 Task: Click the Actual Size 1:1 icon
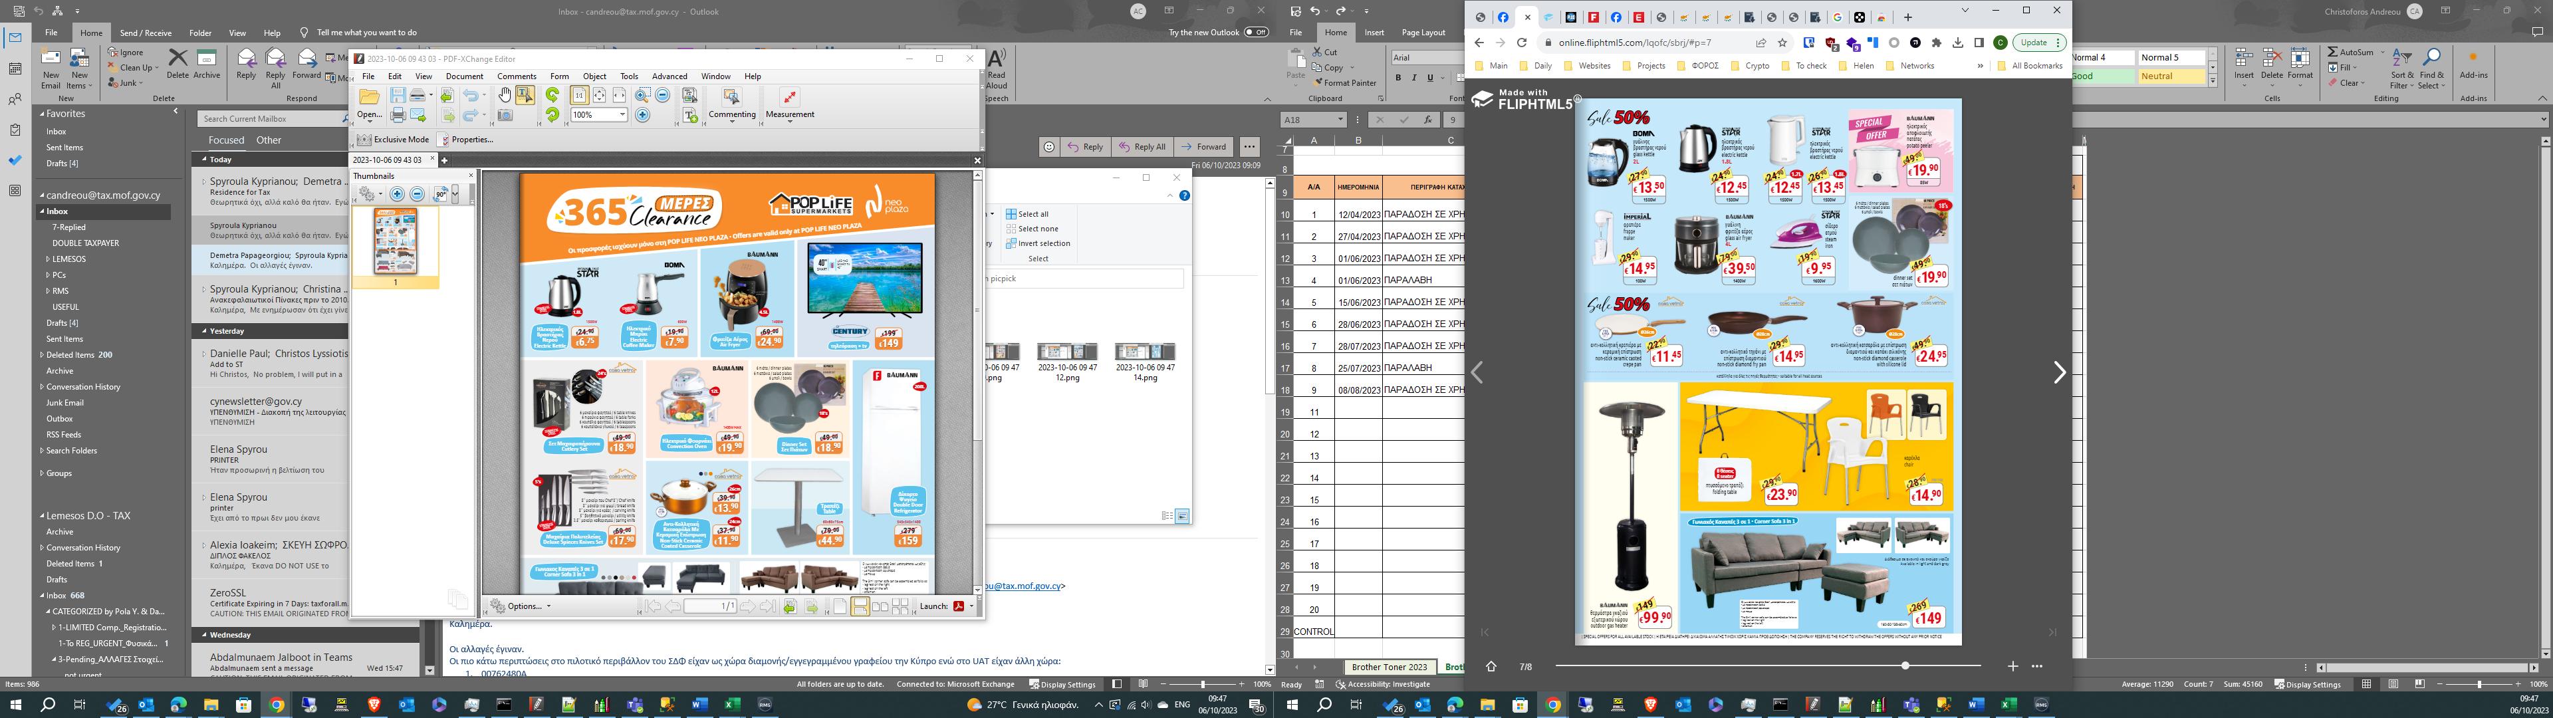[579, 95]
